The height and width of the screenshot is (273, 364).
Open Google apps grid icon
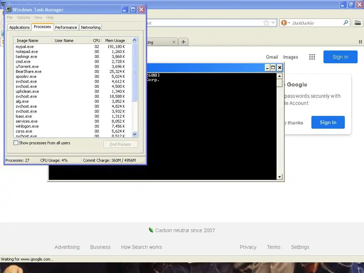tap(312, 57)
